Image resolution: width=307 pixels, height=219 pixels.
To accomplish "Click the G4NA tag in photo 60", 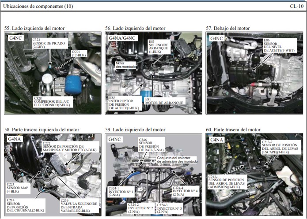I will [x=216, y=140].
